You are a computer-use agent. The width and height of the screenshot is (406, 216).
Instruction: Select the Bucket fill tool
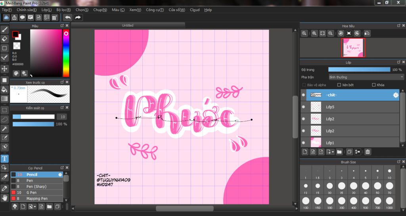pyautogui.click(x=4, y=90)
